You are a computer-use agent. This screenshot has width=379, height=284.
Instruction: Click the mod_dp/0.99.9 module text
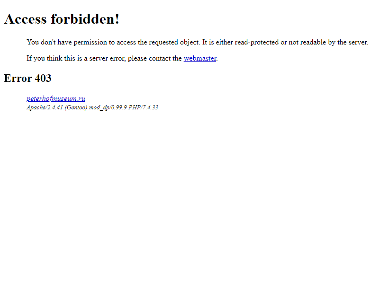click(108, 107)
